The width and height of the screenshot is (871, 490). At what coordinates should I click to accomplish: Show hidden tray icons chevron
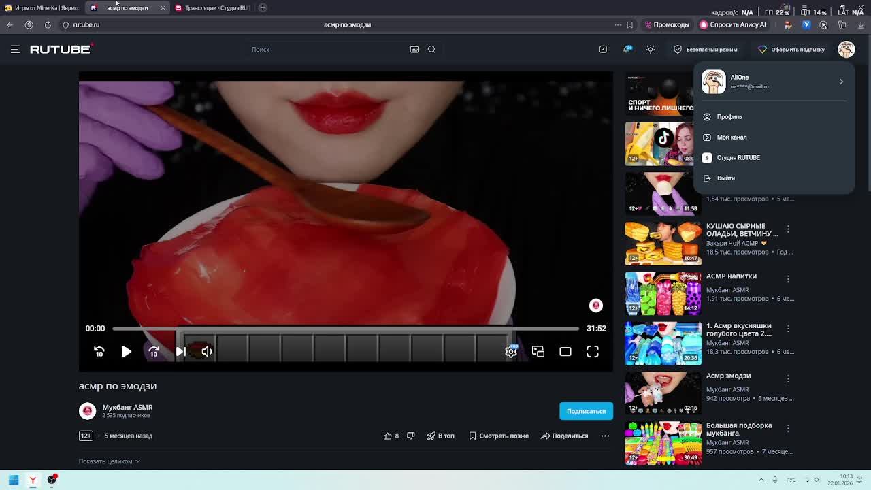click(x=761, y=480)
